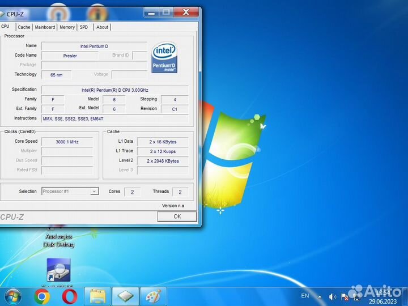
Task: Select the AusLogics Disk Defrag shortcut label
Action: pyautogui.click(x=58, y=240)
